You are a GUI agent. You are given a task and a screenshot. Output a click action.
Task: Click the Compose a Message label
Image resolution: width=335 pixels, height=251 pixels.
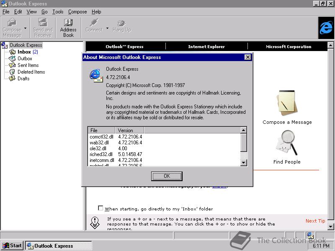coord(287,122)
